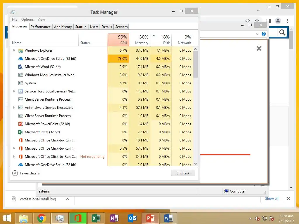
Task: Expand the Office Click-to-Run 0.5% CPU row
Action: coord(14,148)
